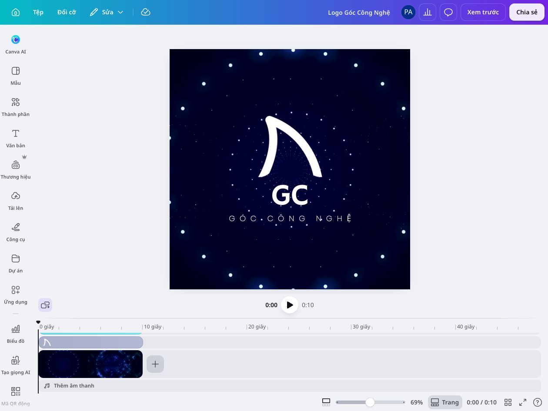
Task: Edit the title Logo Góc Công Nghệ
Action: tap(359, 12)
